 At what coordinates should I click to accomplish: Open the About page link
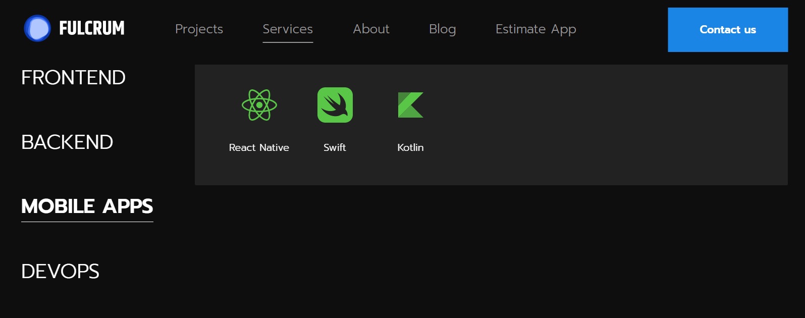pyautogui.click(x=371, y=29)
